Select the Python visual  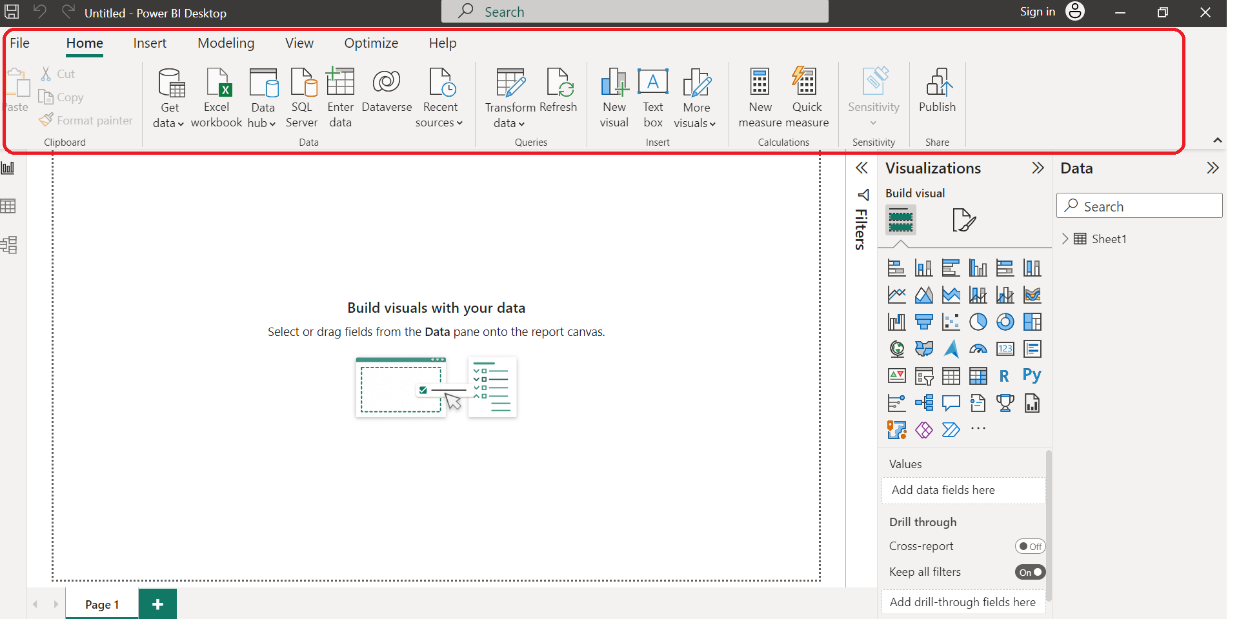[x=1032, y=375]
